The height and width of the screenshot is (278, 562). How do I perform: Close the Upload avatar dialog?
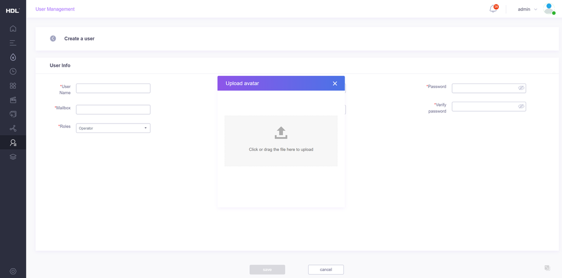[x=335, y=83]
